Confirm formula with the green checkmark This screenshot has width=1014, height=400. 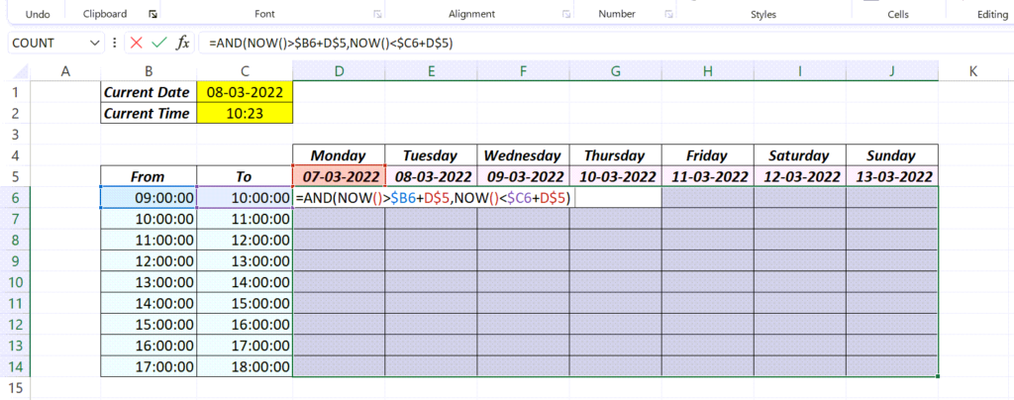[159, 44]
